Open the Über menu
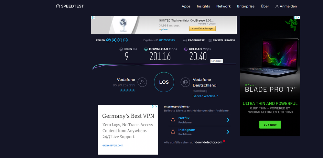Image resolution: width=323 pixels, height=158 pixels. pos(265,6)
